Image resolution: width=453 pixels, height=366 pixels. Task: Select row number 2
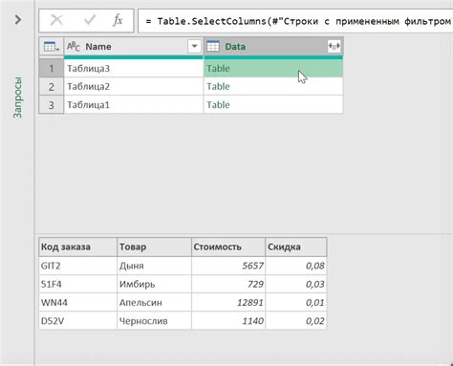coord(52,87)
